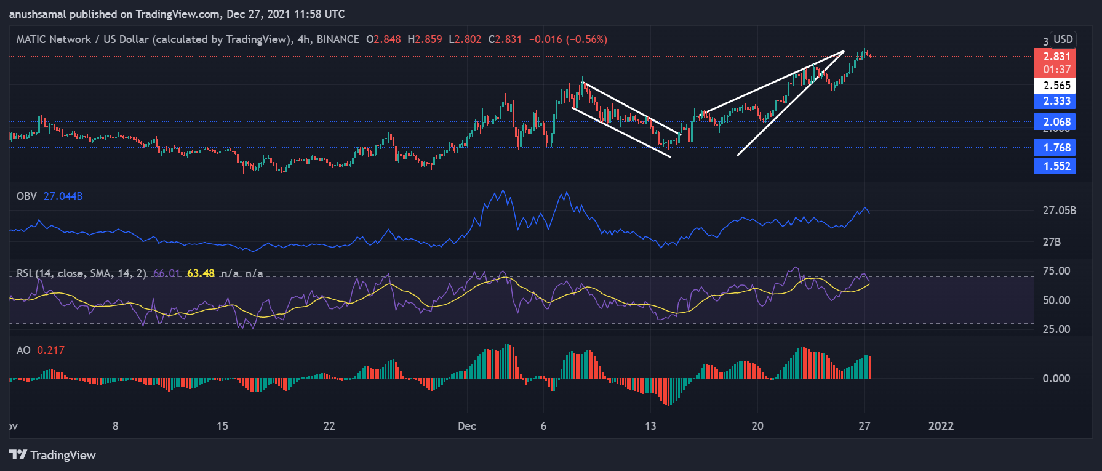
Task: Select the OBV indicator label
Action: pyautogui.click(x=26, y=196)
